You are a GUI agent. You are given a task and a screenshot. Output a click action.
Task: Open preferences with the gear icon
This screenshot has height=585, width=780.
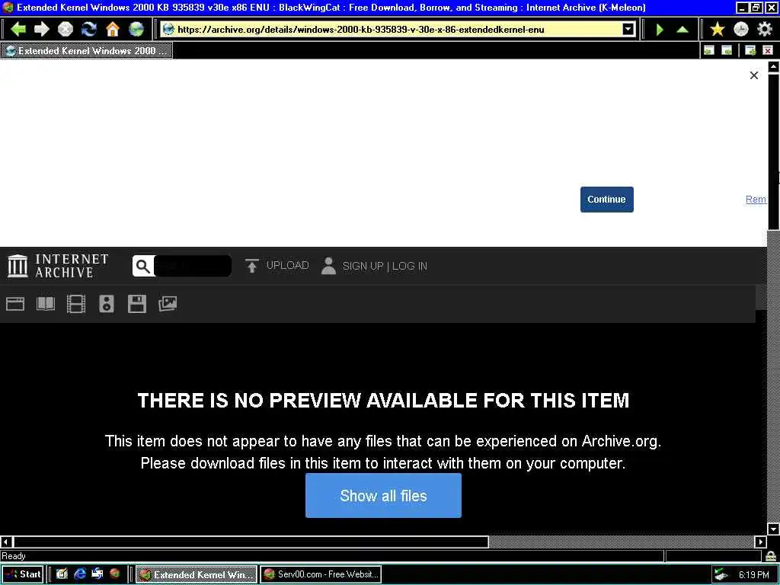[765, 30]
